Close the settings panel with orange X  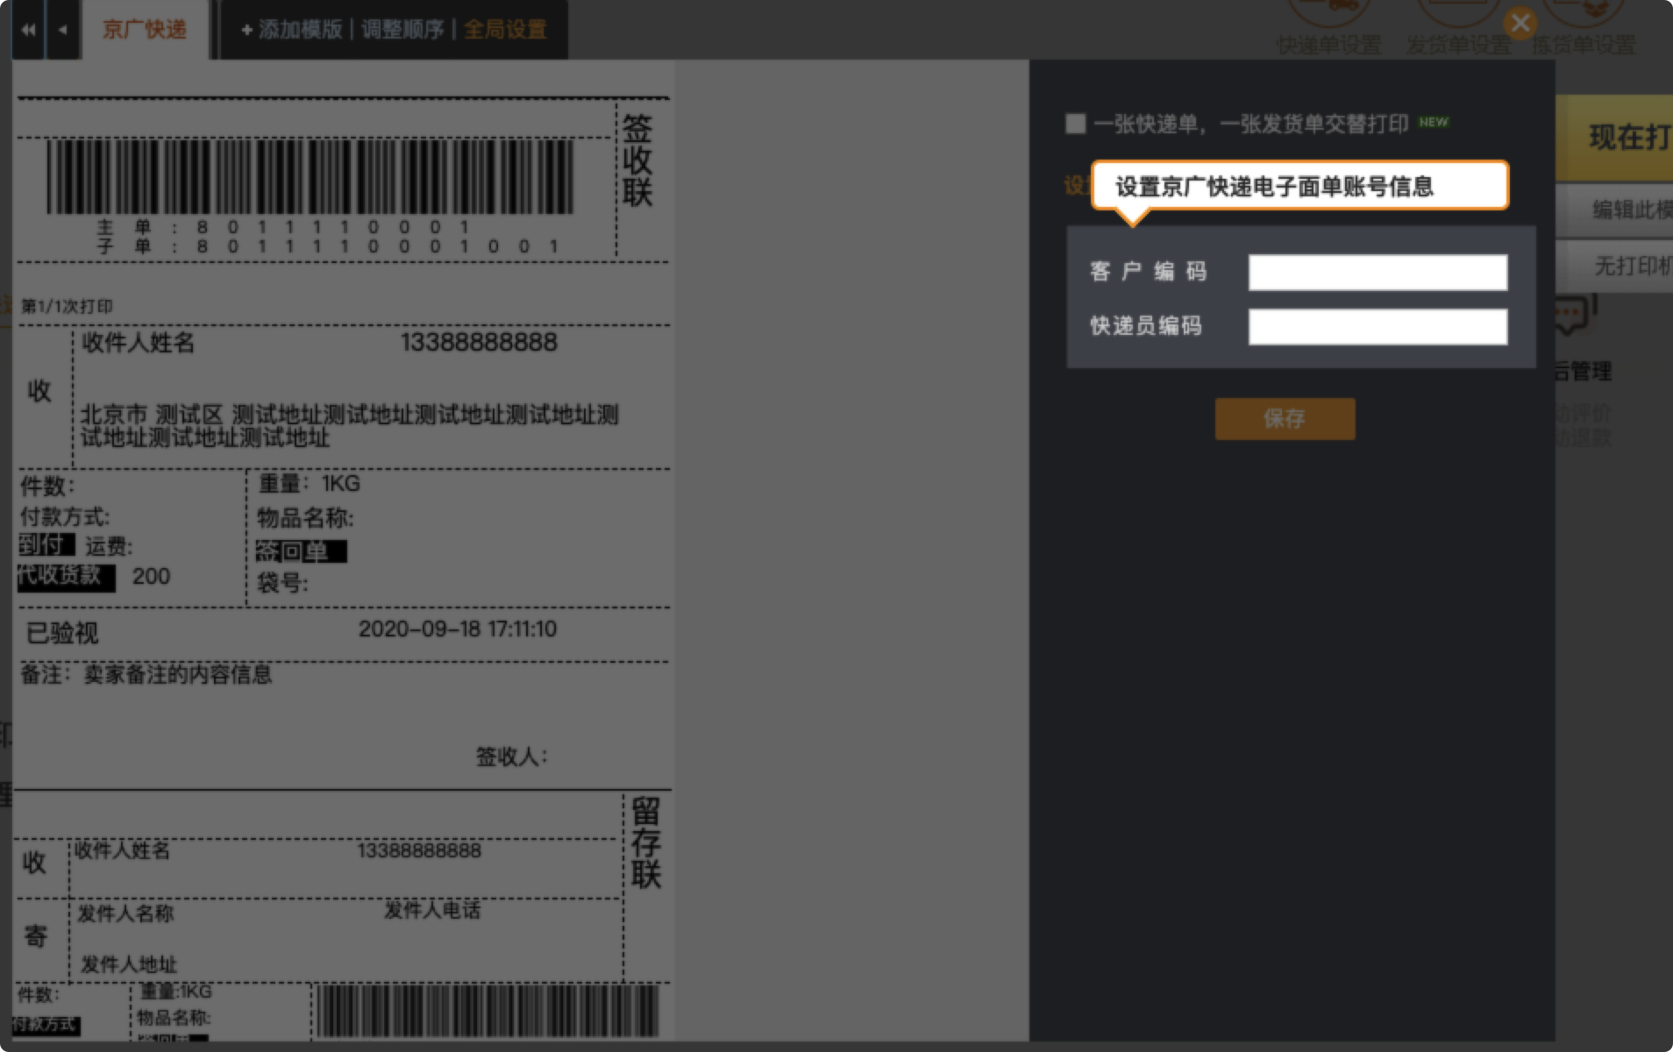click(x=1520, y=23)
